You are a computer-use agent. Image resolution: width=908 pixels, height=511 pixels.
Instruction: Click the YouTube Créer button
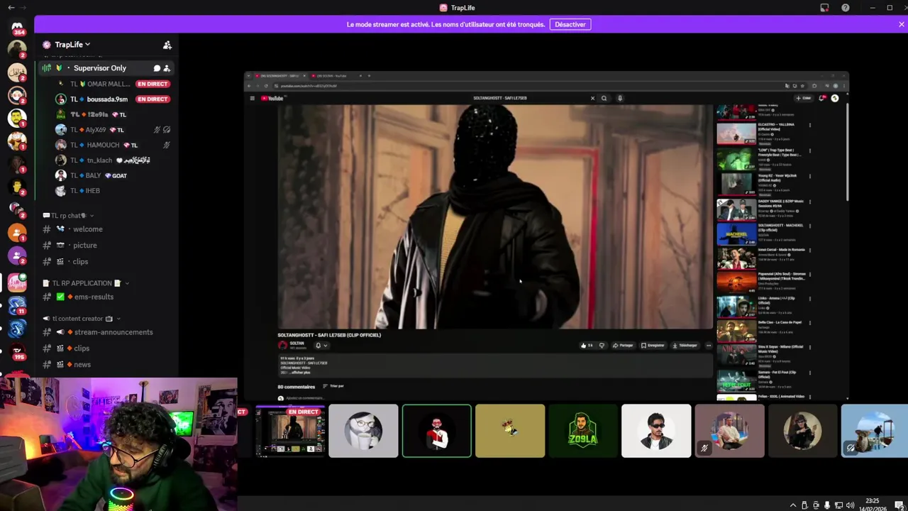click(803, 98)
